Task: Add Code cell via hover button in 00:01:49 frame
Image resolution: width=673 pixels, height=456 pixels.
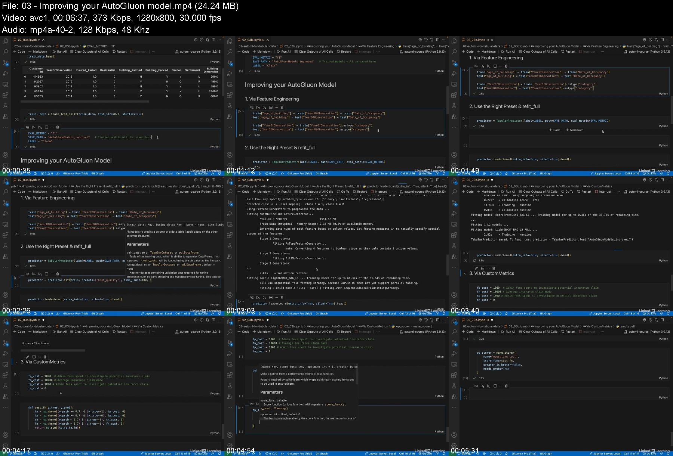Action: (x=554, y=130)
